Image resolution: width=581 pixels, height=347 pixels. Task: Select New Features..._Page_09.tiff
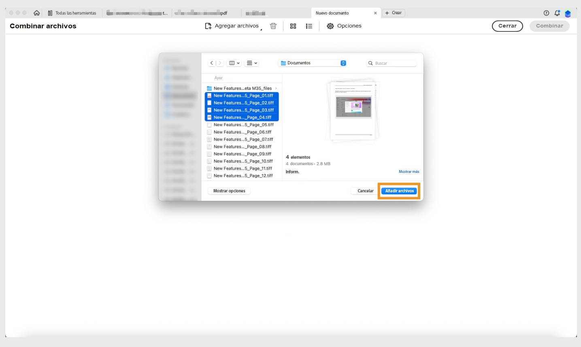tap(242, 154)
